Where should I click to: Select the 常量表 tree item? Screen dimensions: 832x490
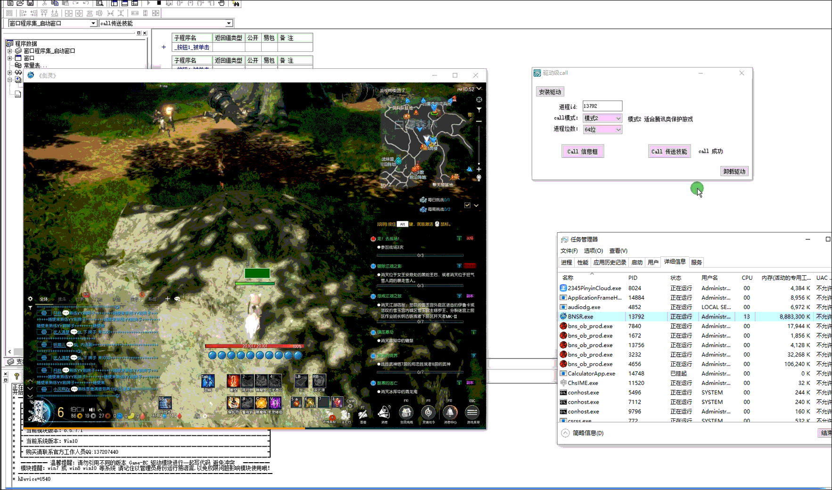(35, 65)
